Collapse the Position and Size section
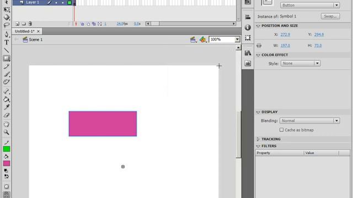The height and width of the screenshot is (198, 353). (258, 26)
